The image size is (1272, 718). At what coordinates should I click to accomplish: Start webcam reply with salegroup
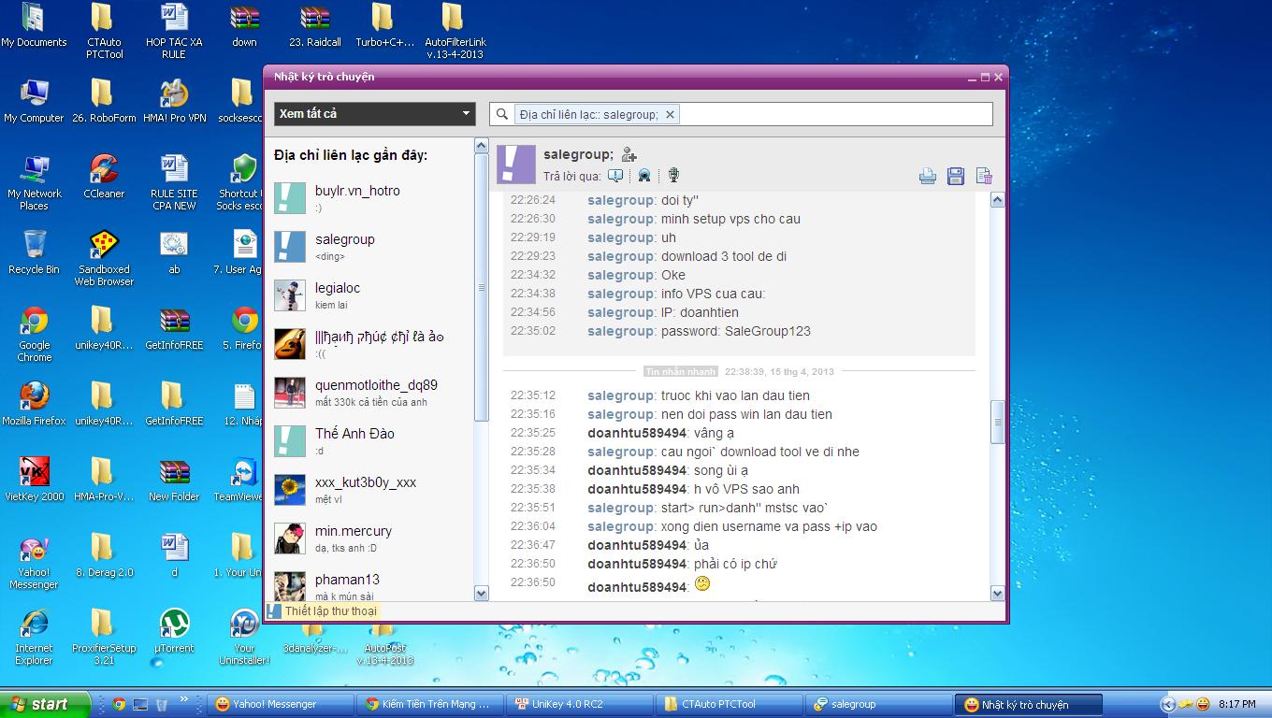(644, 176)
